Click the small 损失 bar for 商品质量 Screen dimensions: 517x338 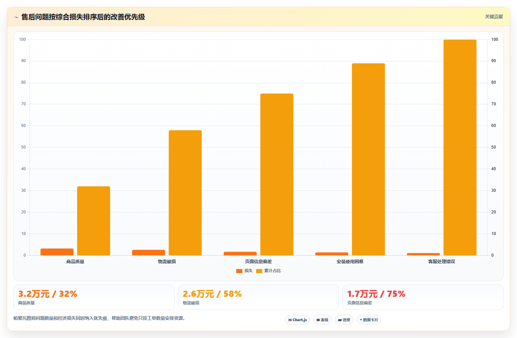click(x=57, y=252)
